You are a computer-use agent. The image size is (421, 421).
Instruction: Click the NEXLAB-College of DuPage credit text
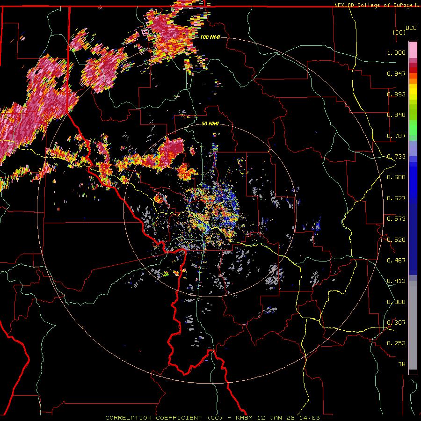click(374, 5)
